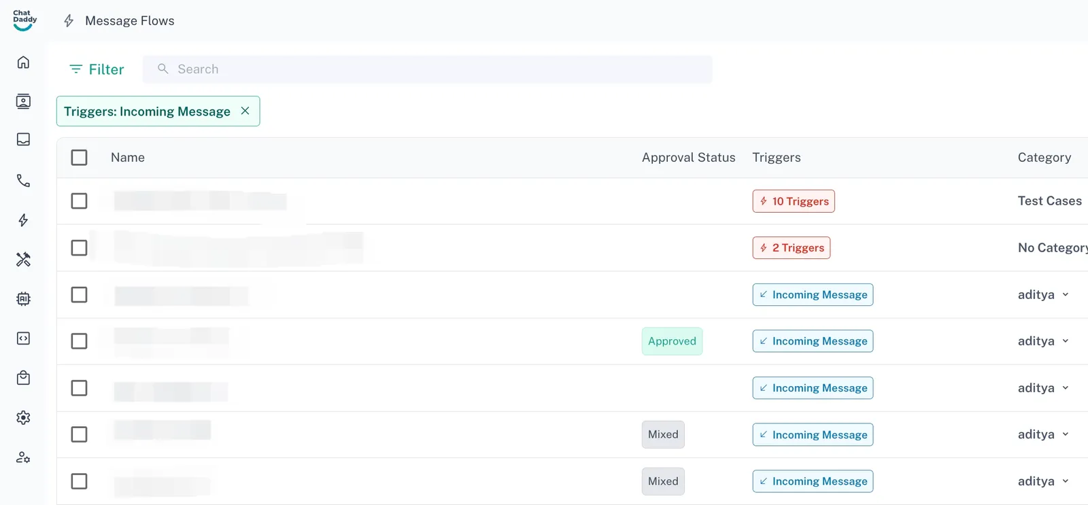Screen dimensions: 1088x505
Task: Open the Home icon in sidebar
Action: point(23,63)
